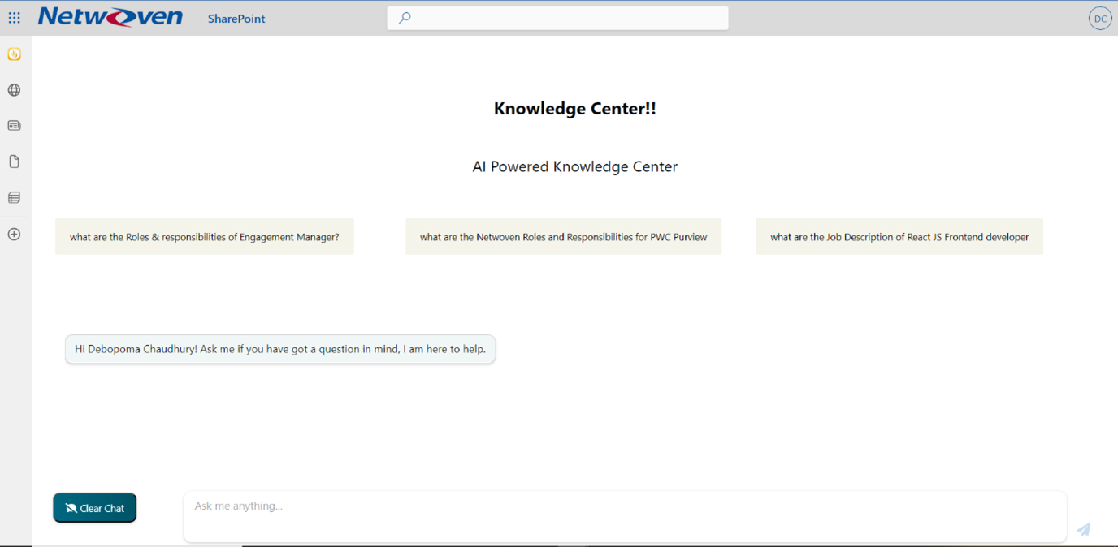Click inside the top search box
Image resolution: width=1118 pixels, height=547 pixels.
tap(557, 17)
